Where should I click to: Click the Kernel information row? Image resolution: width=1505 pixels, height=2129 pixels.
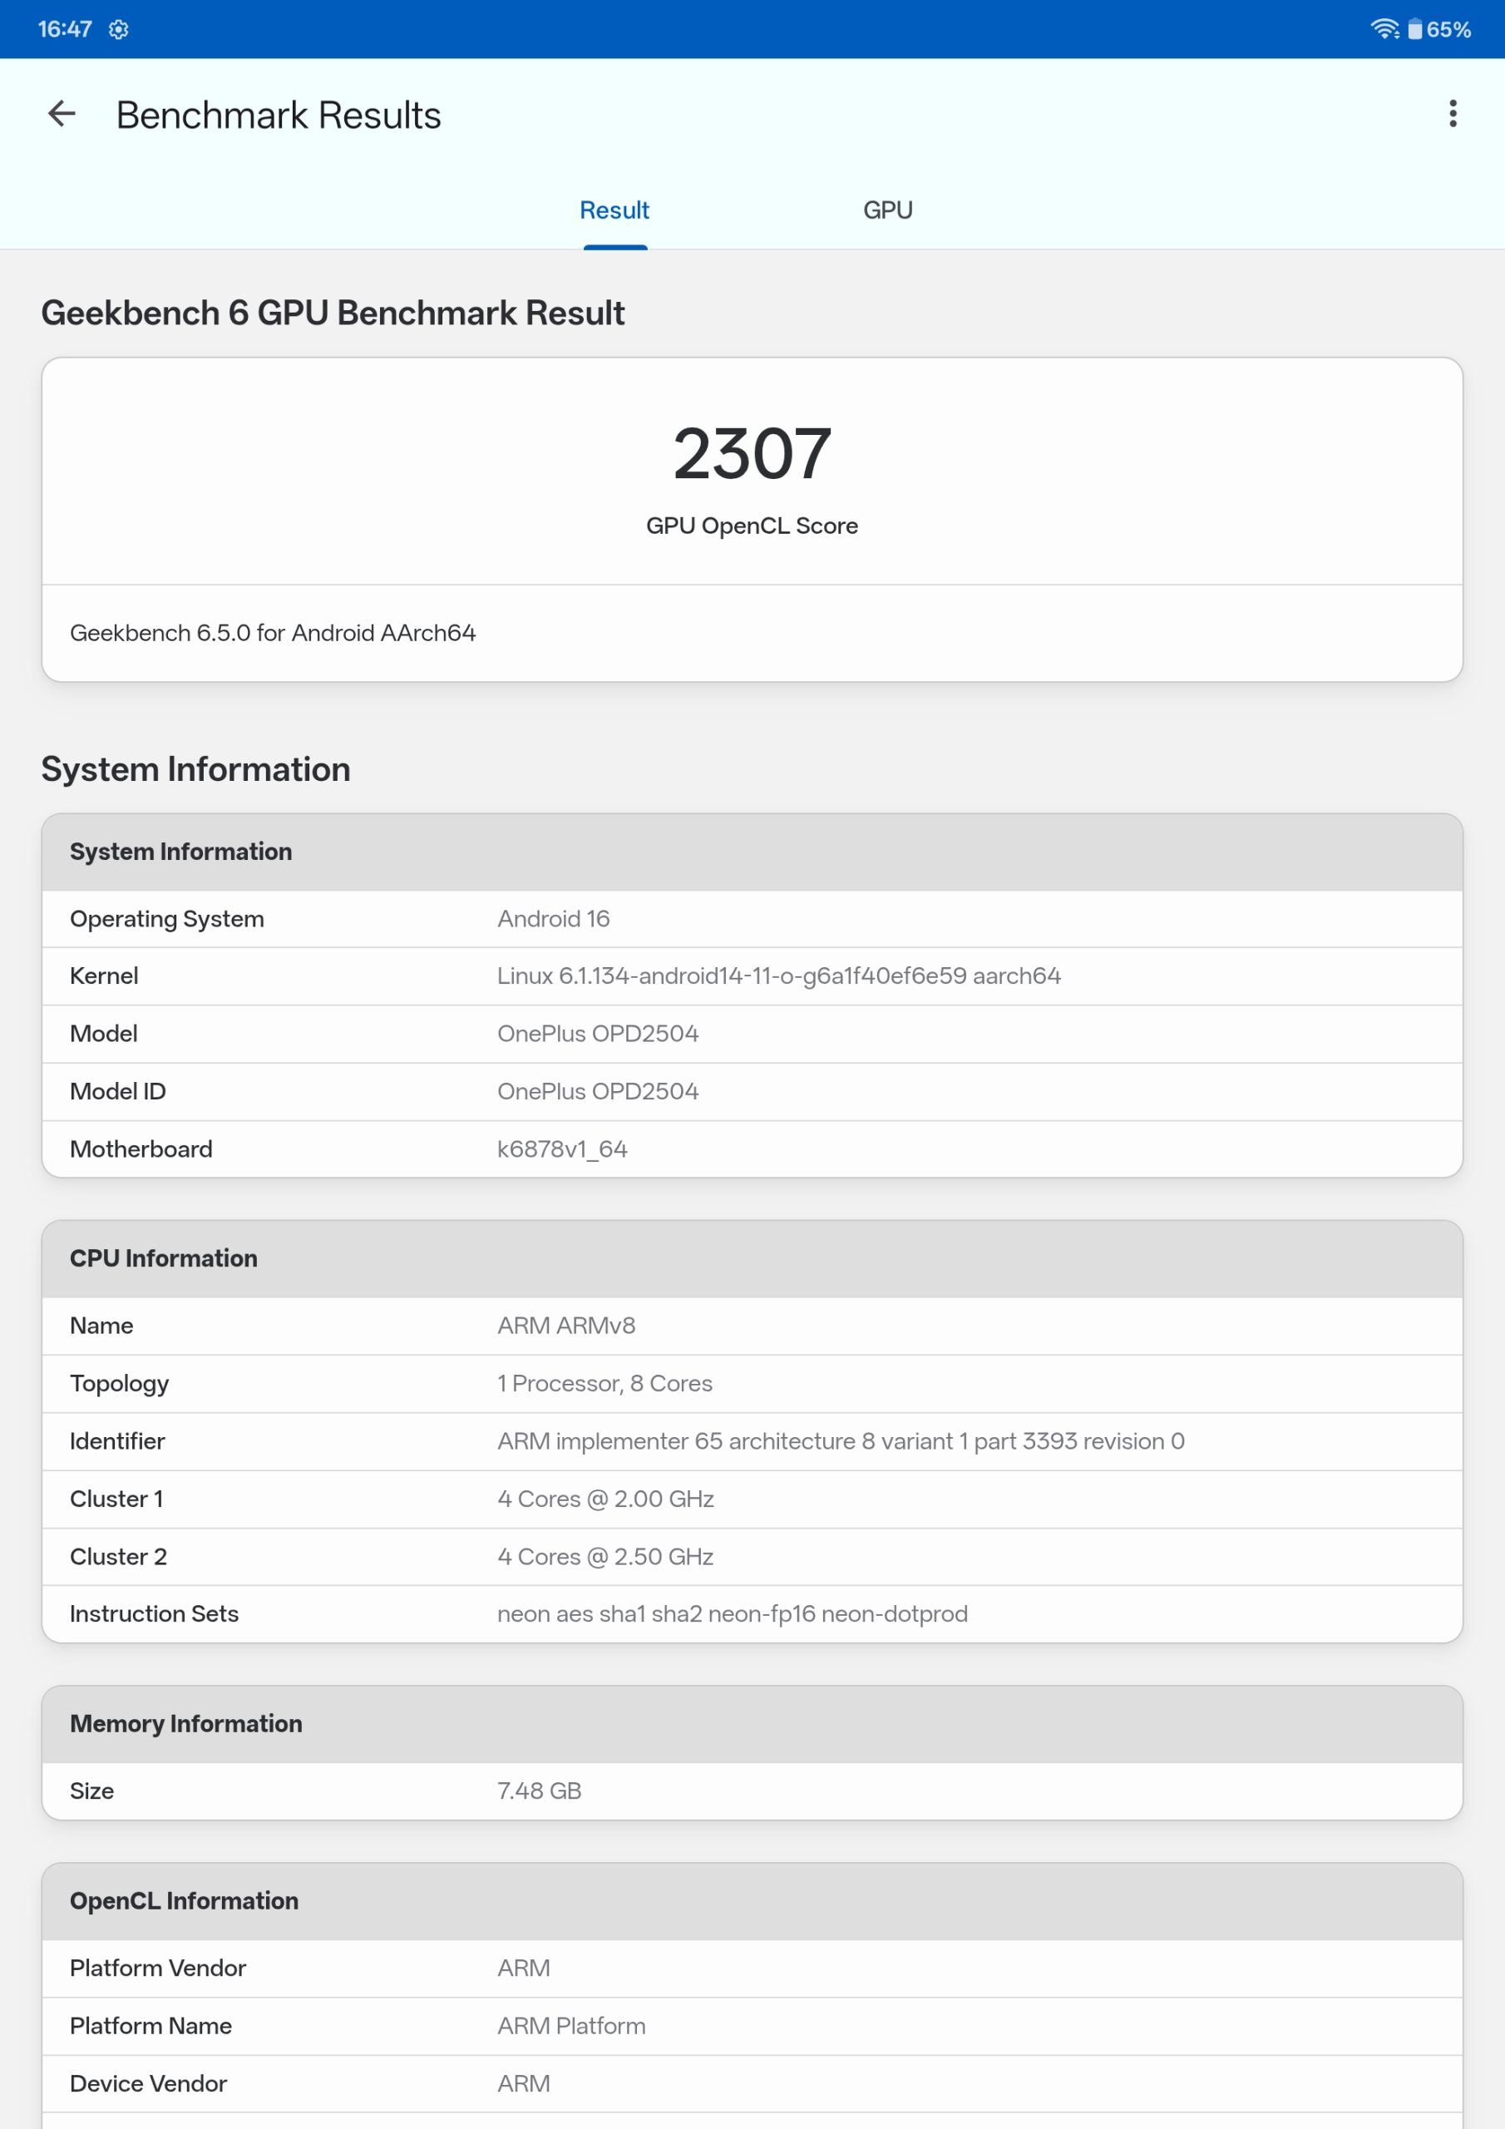click(x=752, y=976)
